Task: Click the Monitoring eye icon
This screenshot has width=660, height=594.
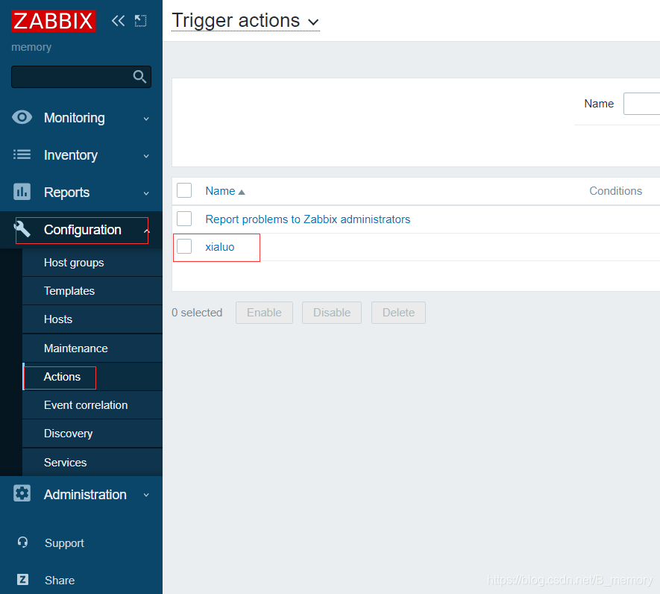Action: [x=22, y=117]
